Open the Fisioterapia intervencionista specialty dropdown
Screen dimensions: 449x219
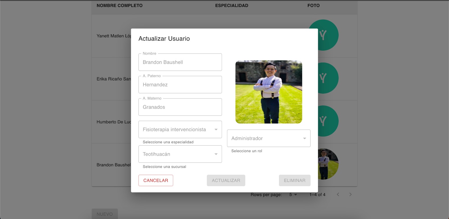click(x=180, y=129)
